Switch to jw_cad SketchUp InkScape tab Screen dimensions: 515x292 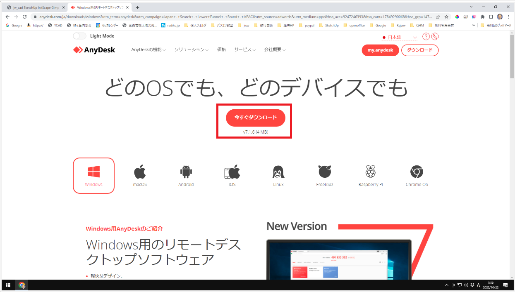(36, 7)
